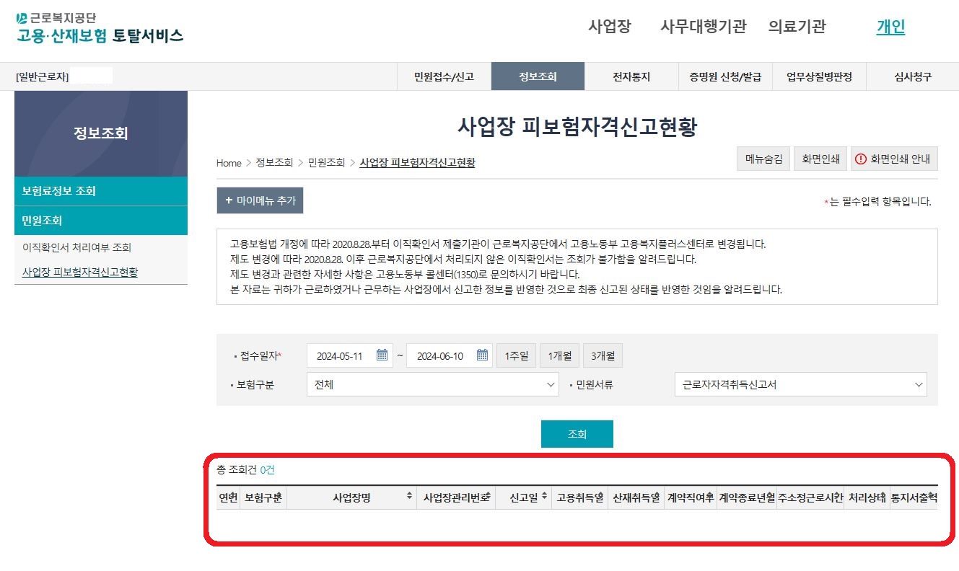Navigate to Home via the breadcrumb

227,163
